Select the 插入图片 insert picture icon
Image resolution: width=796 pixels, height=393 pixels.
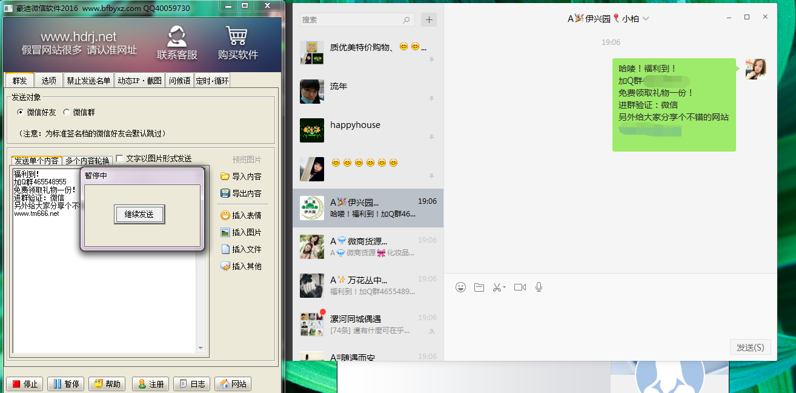point(240,232)
